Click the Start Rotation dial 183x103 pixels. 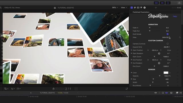[x=159, y=54]
